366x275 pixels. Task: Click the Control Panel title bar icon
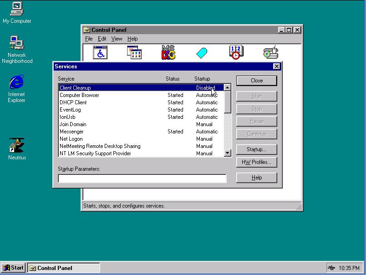87,30
